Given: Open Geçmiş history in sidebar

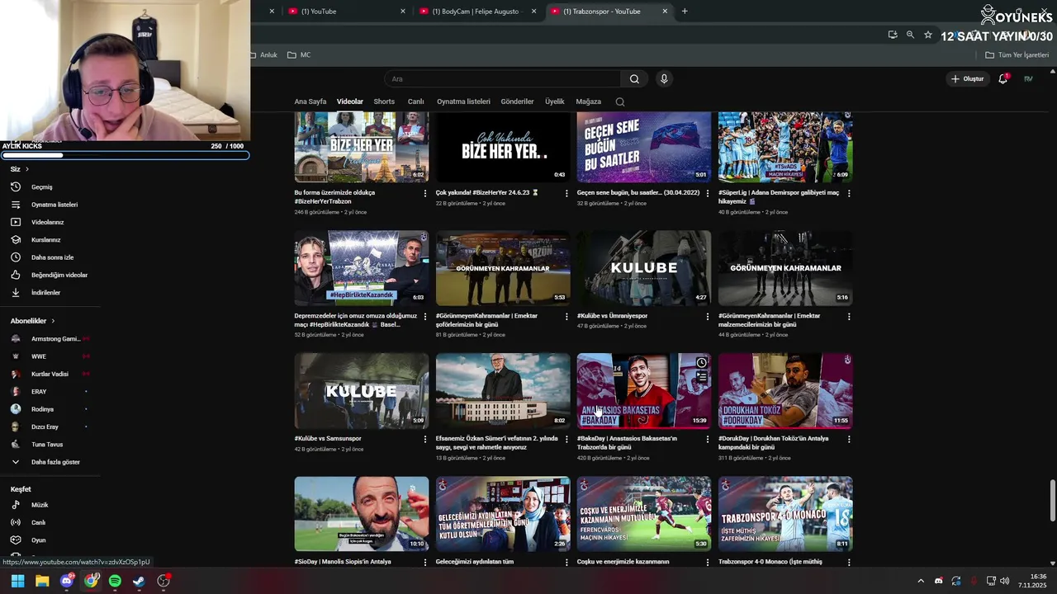Looking at the screenshot, I should (x=41, y=187).
